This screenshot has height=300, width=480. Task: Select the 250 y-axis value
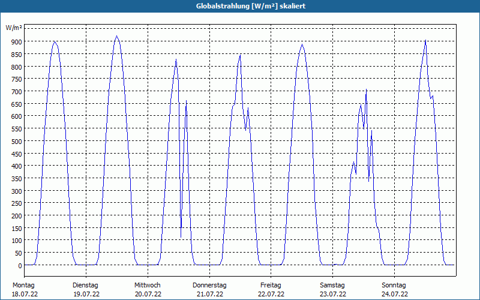(17, 203)
